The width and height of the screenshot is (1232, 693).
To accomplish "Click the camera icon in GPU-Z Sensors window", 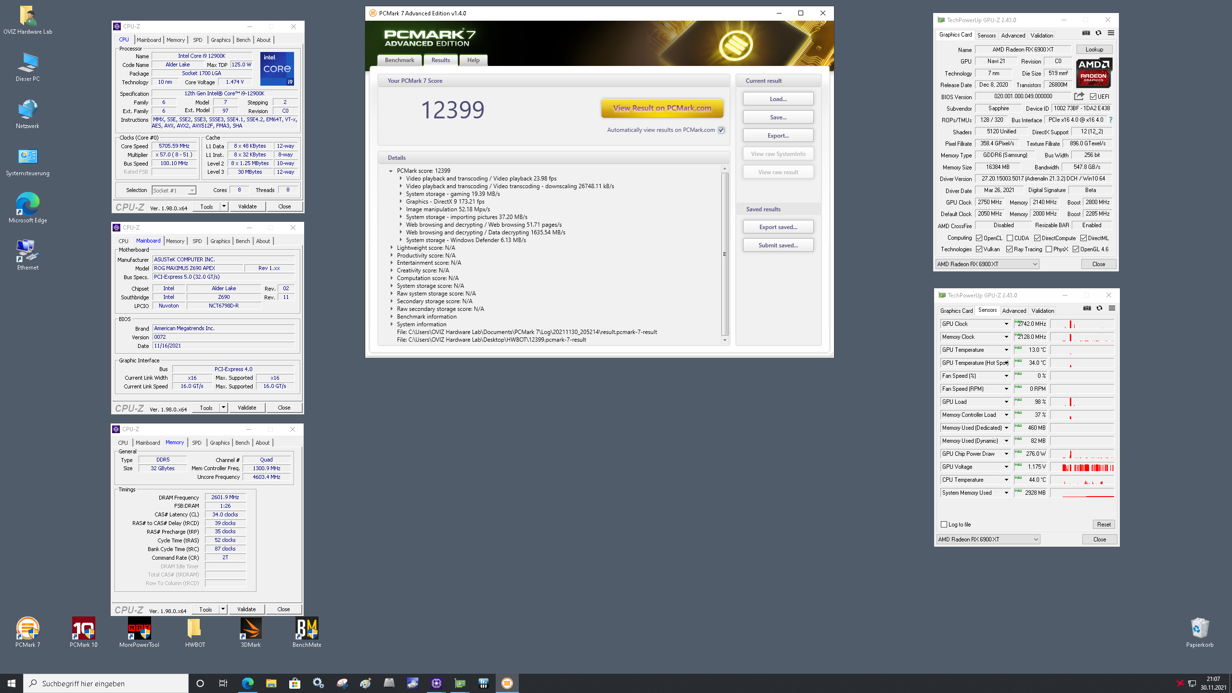I will click(x=1087, y=308).
